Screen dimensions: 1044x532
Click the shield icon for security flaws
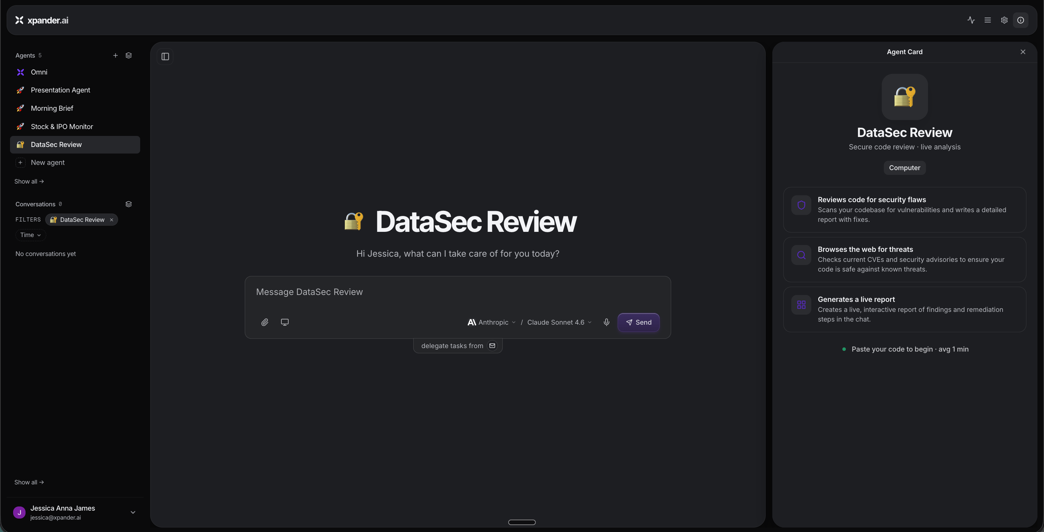801,205
